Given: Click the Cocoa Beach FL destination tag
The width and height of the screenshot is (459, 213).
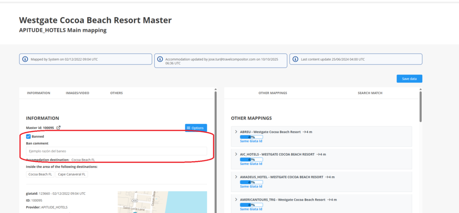Looking at the screenshot, I should [x=40, y=174].
